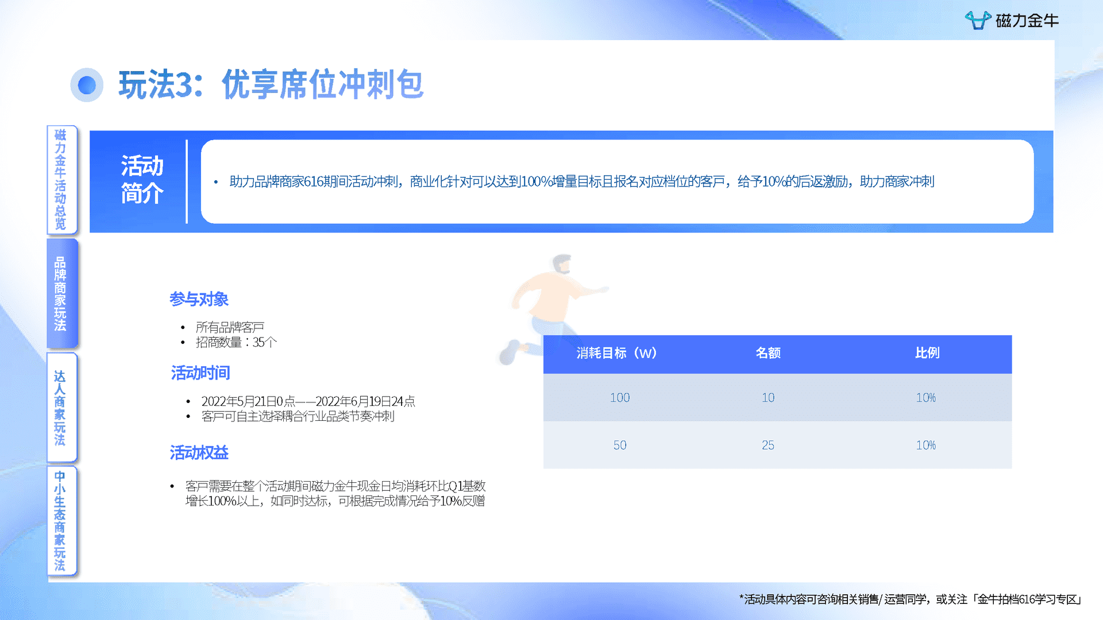
Task: Click the 名额 cell showing 10
Action: [x=768, y=397]
